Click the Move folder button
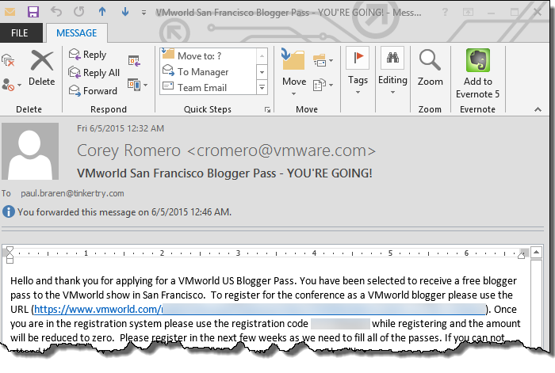555x373 pixels. (x=294, y=73)
